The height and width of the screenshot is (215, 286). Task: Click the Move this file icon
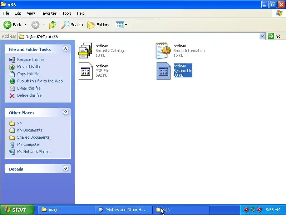12,67
